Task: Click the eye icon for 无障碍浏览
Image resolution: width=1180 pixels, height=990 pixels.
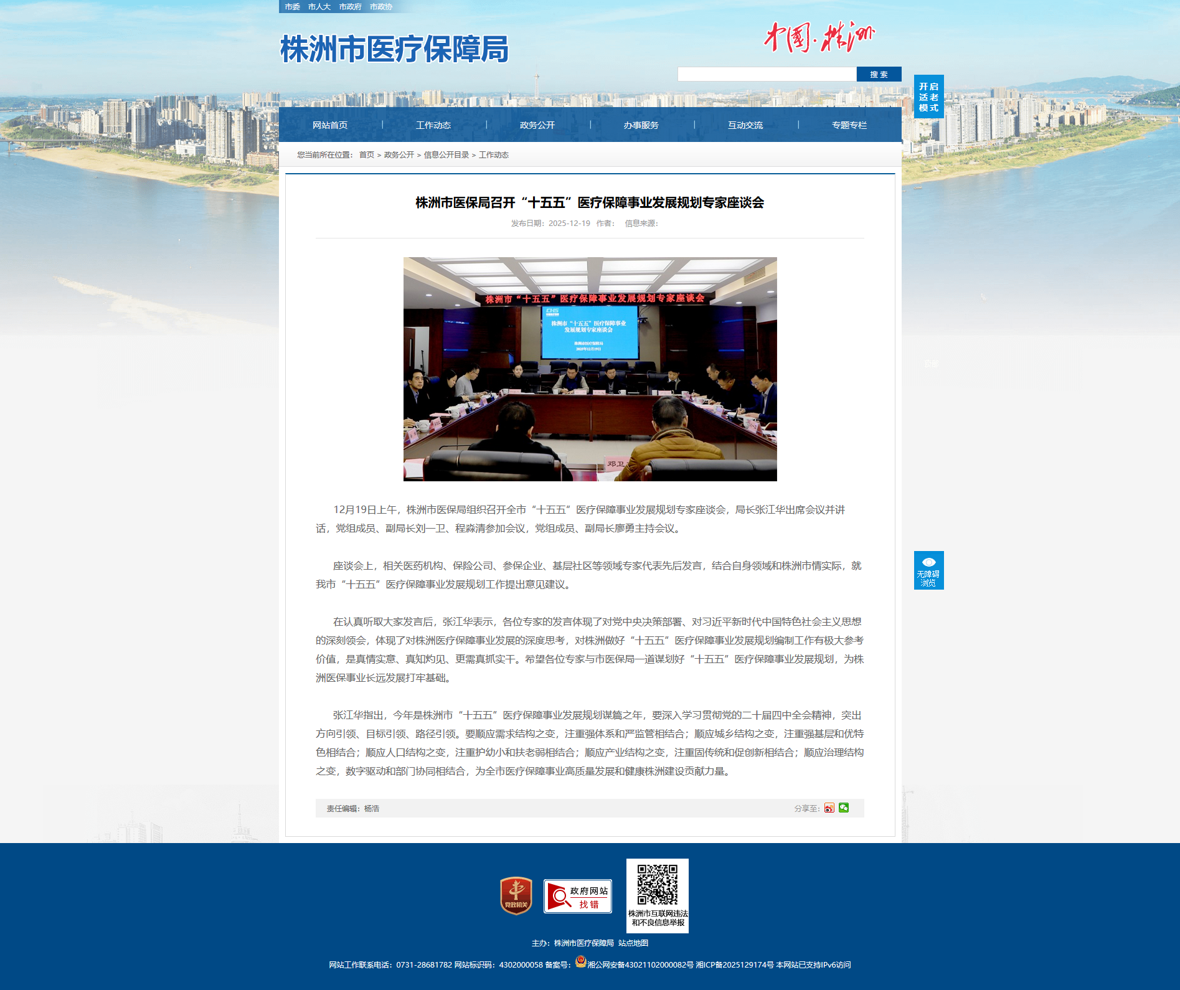Action: [x=928, y=562]
